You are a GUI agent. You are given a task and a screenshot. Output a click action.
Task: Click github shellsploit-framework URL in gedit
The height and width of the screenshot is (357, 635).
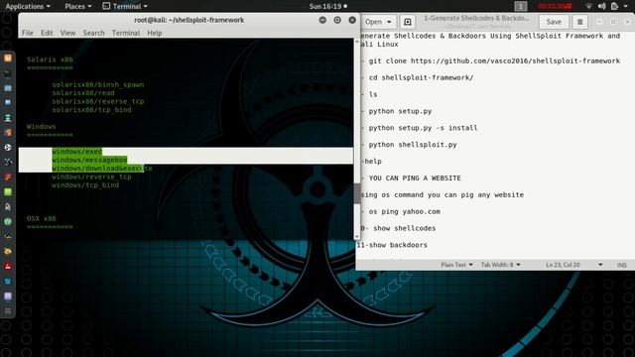coord(515,60)
